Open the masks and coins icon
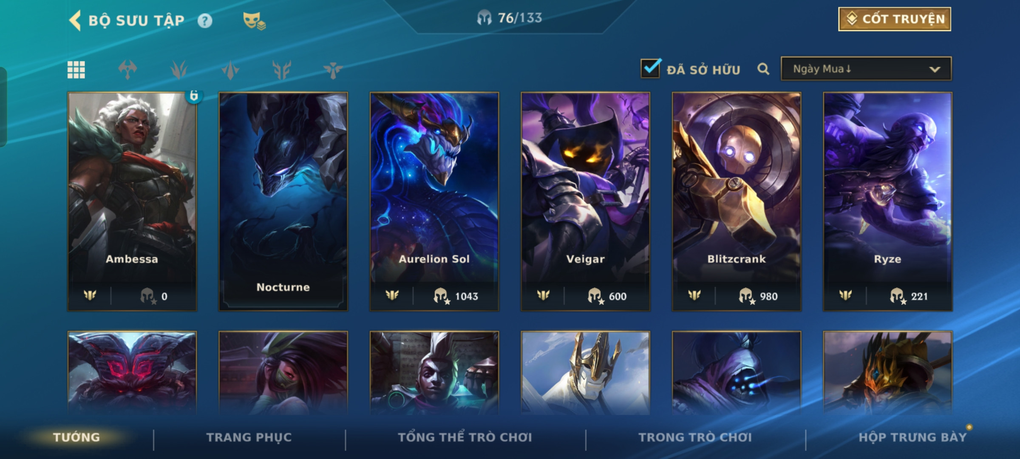1020x459 pixels. click(x=254, y=21)
